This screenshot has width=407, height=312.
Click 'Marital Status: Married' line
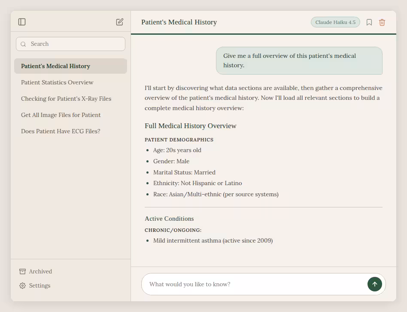184,172
